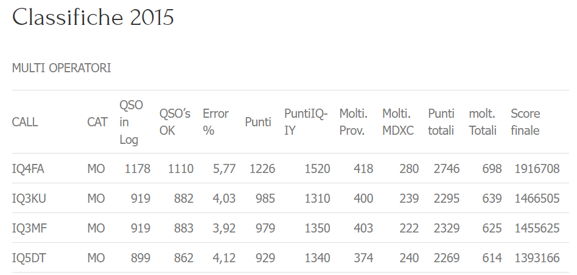Click the final score 1916708
Viewport: 577px width, 275px height.
537,169
